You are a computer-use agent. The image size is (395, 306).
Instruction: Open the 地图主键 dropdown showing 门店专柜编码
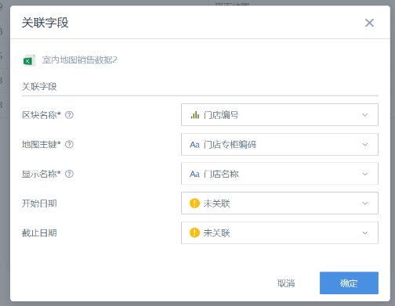280,144
